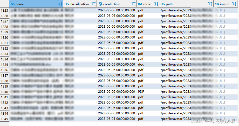Select row header 1844
The image size is (239, 126).
point(4,113)
